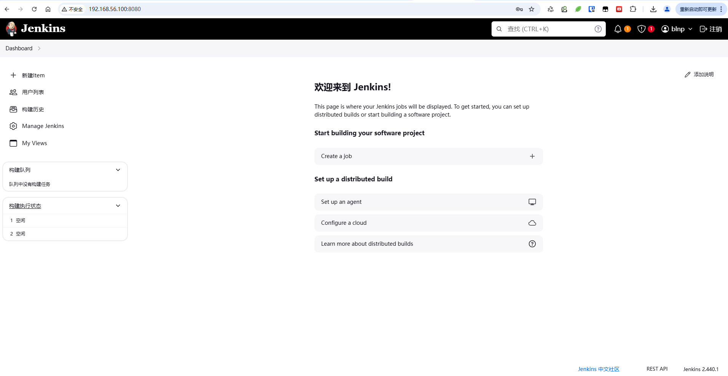Go back with browser back arrow
This screenshot has height=376, width=728.
pos(7,9)
